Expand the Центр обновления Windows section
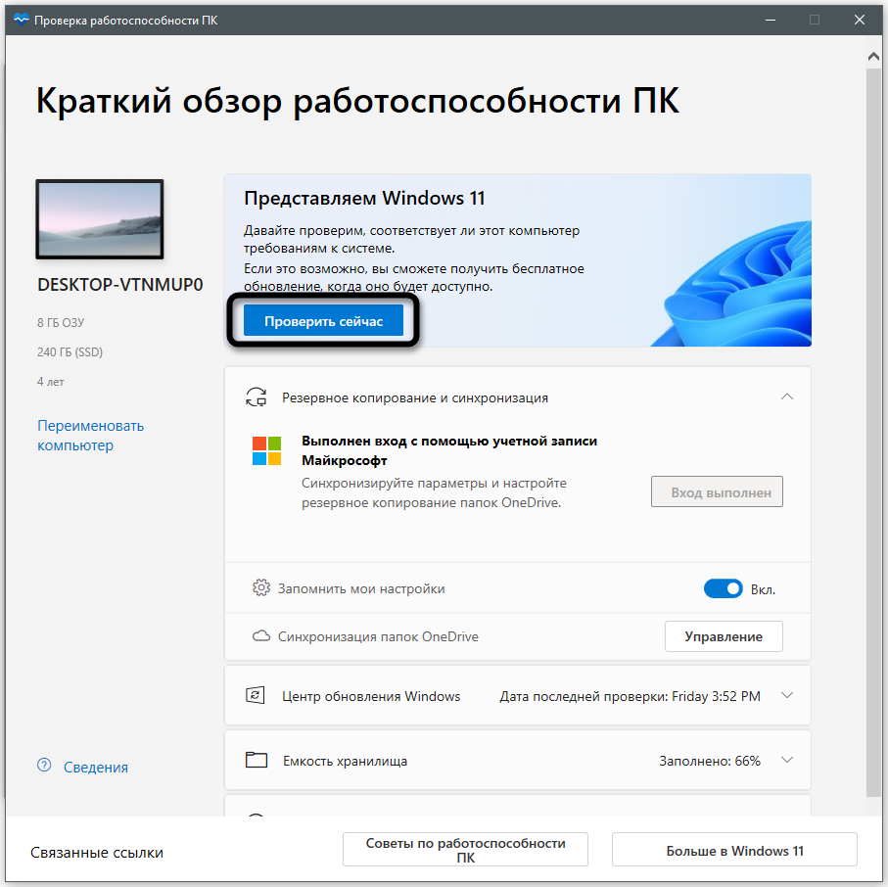Viewport: 888px width, 887px height. (x=787, y=696)
